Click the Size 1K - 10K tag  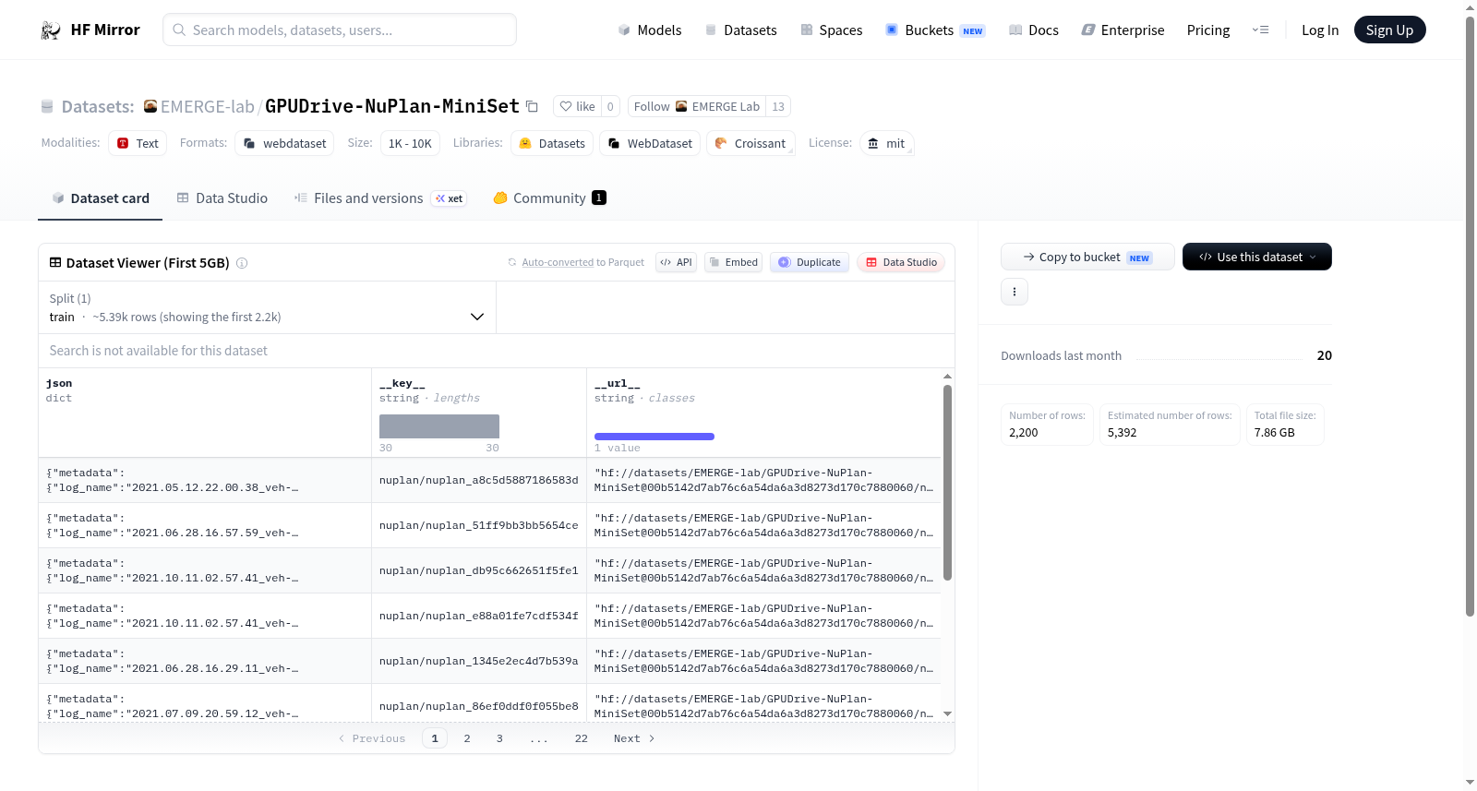tap(410, 143)
